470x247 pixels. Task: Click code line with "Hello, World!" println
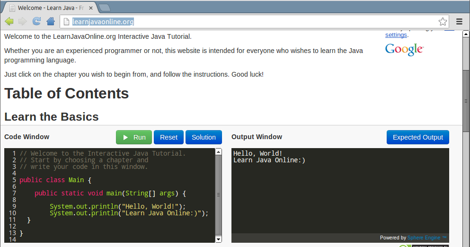pyautogui.click(x=117, y=206)
